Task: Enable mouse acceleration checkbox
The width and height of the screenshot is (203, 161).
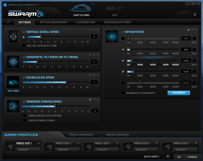Action: click(x=25, y=115)
